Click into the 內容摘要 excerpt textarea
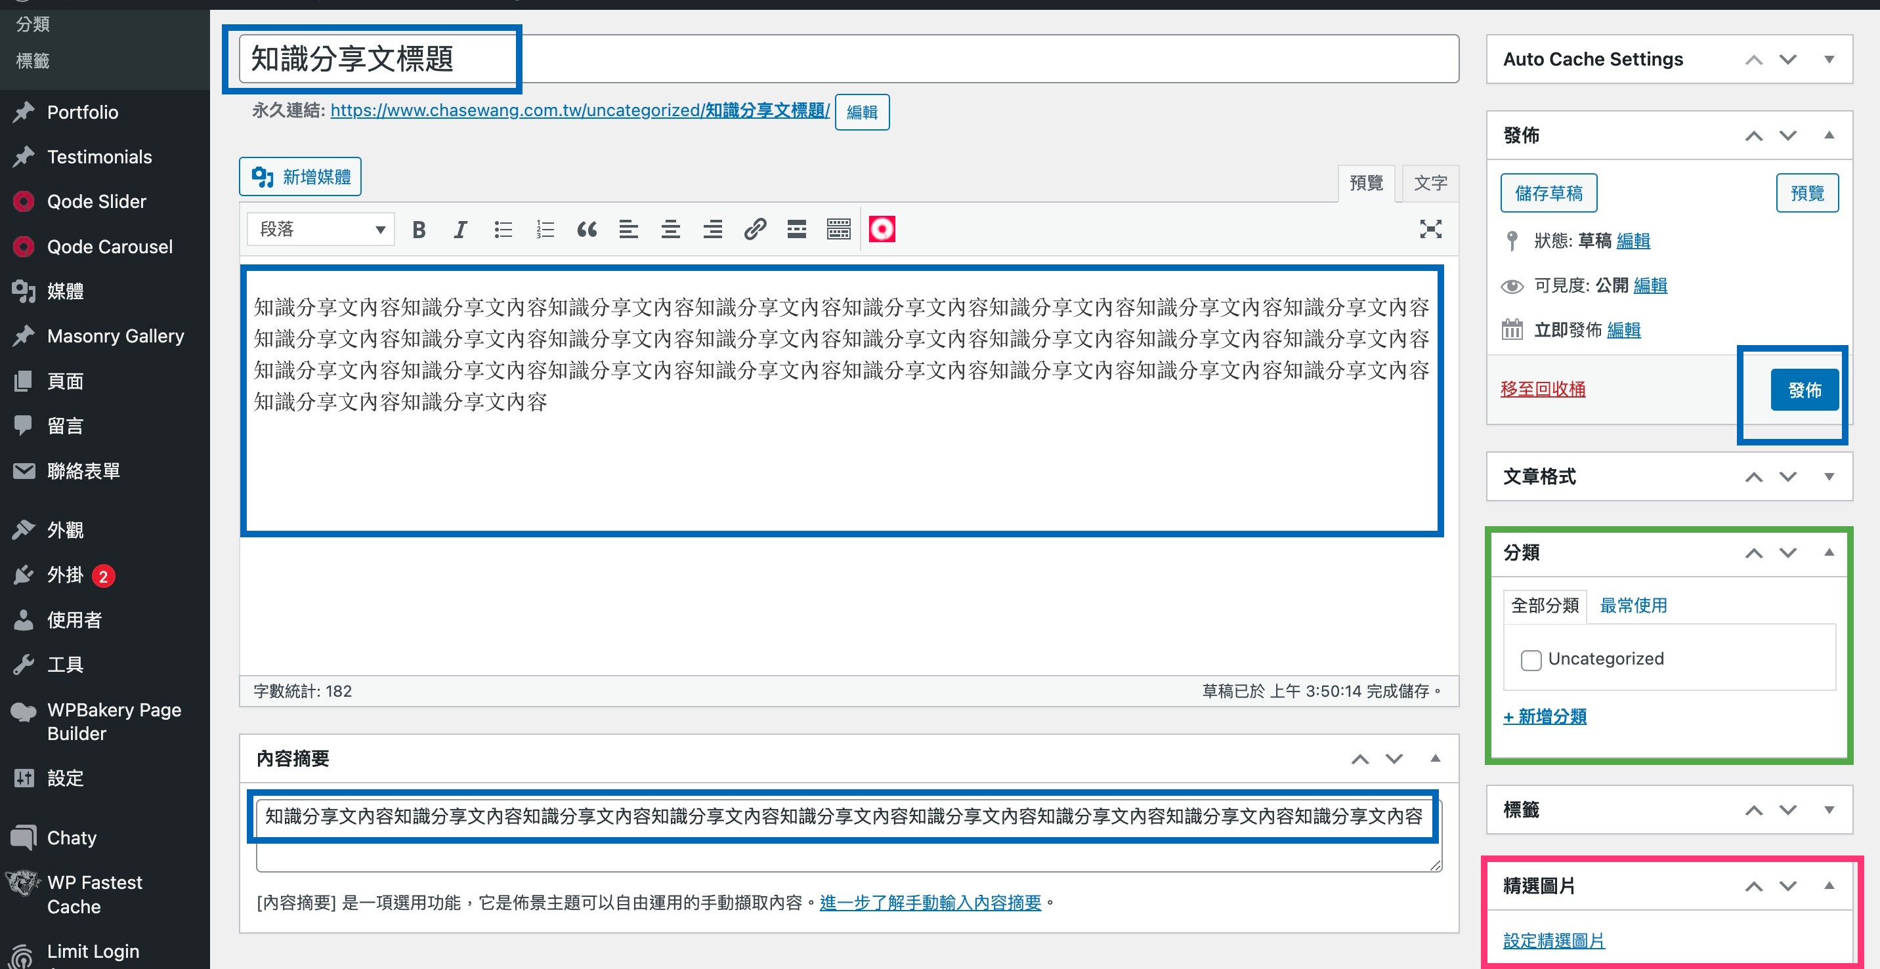 click(849, 835)
